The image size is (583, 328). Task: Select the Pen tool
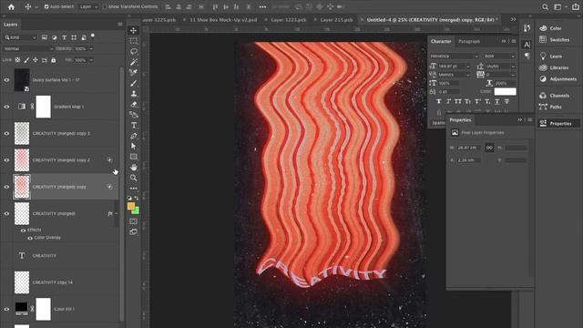click(x=134, y=136)
